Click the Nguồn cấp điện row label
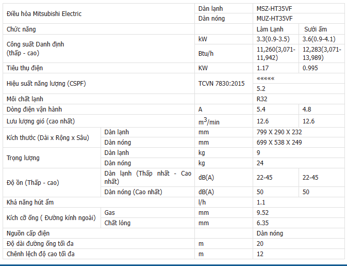The height and width of the screenshot is (266, 347). point(28,233)
